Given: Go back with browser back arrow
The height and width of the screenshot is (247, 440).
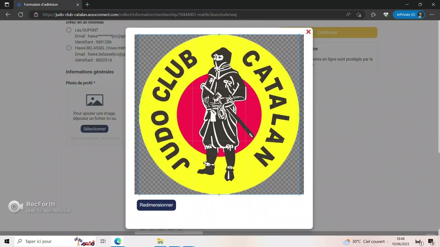Looking at the screenshot, I should [x=8, y=14].
